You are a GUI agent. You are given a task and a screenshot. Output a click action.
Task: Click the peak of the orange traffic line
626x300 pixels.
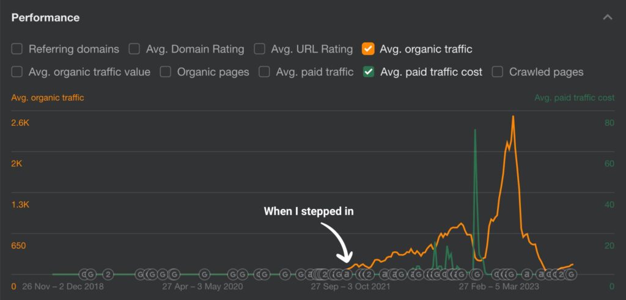(x=513, y=117)
